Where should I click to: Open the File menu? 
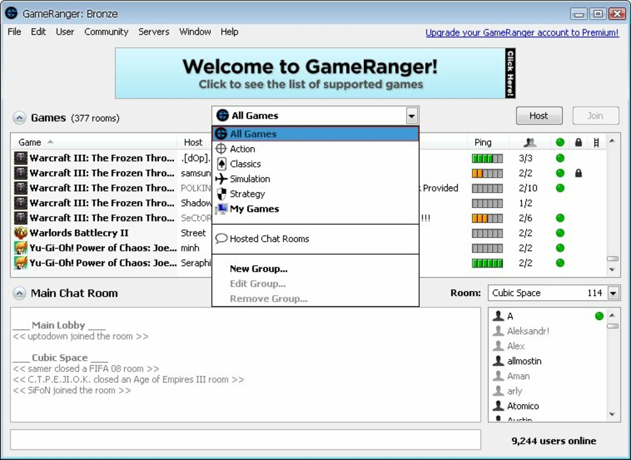[14, 32]
